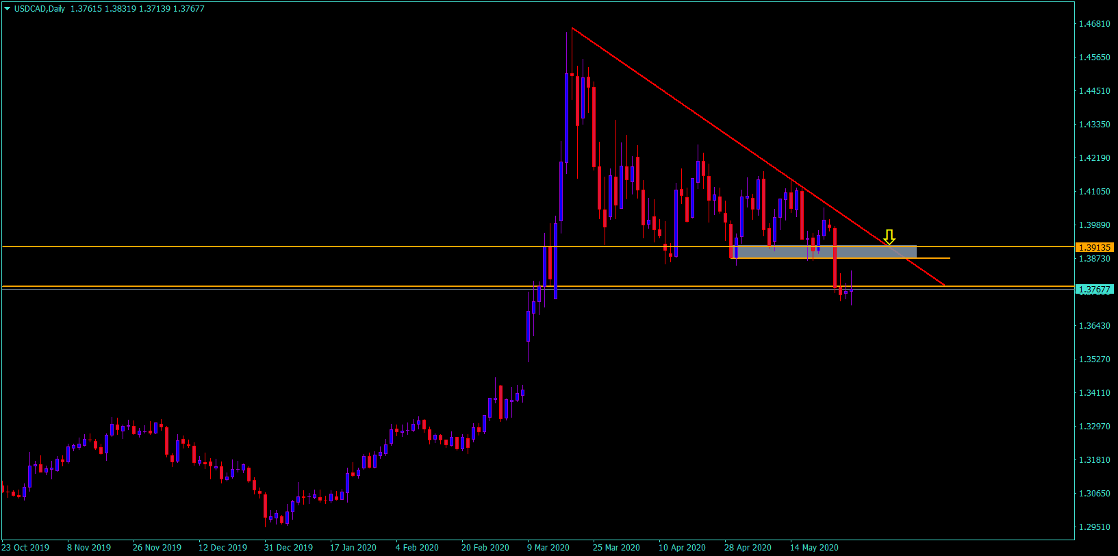Image resolution: width=1118 pixels, height=556 pixels.
Task: Click the 1.38730 price axis label
Action: click(1094, 258)
